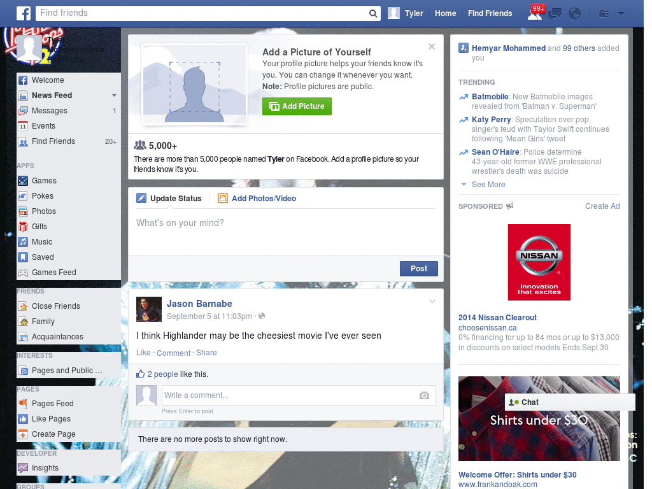
Task: Click Comment link on Highlander post
Action: (x=173, y=353)
